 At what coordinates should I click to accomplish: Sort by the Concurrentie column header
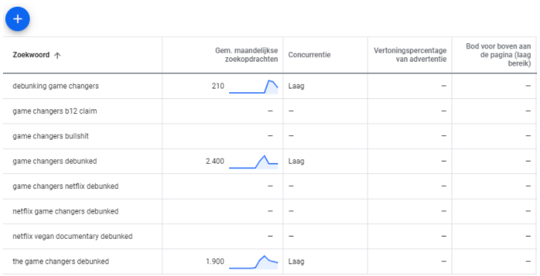coord(309,55)
